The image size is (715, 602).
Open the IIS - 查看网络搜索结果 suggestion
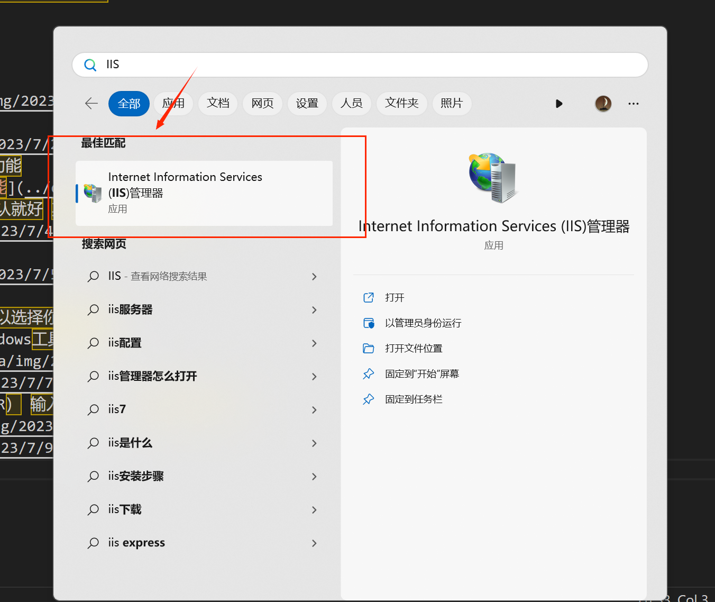[204, 276]
